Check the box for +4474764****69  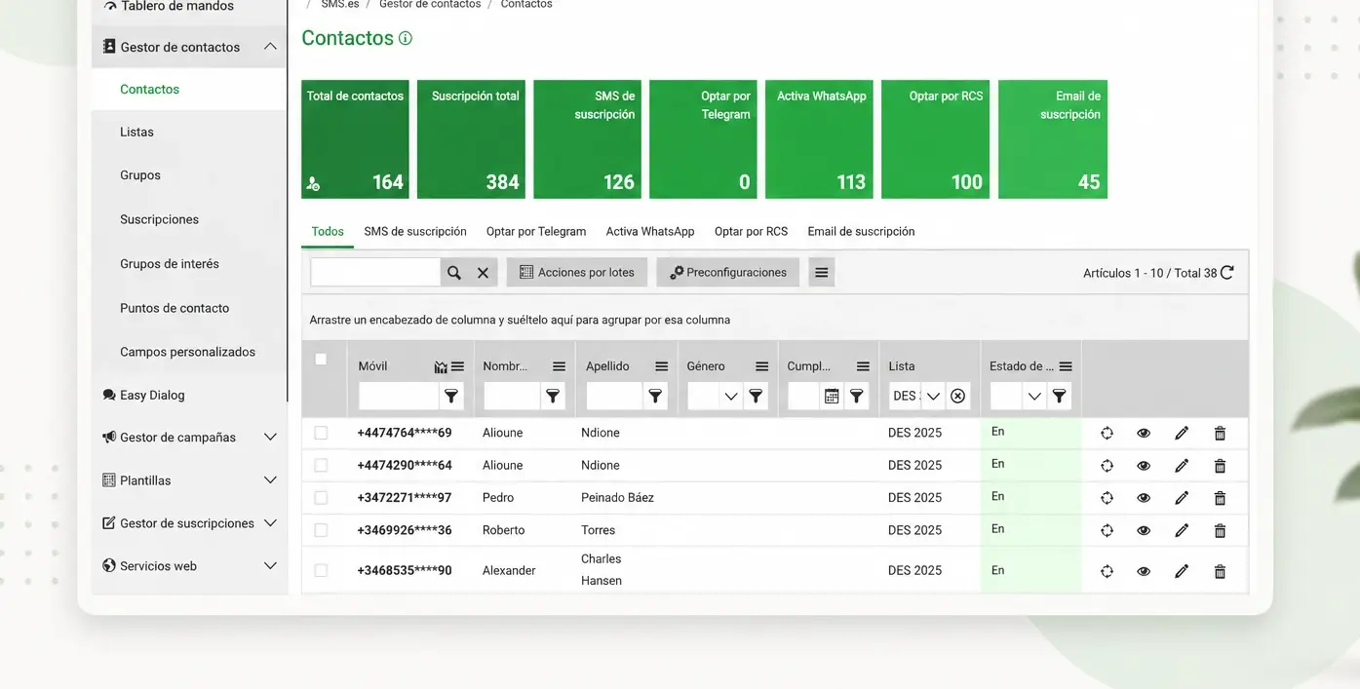[321, 433]
